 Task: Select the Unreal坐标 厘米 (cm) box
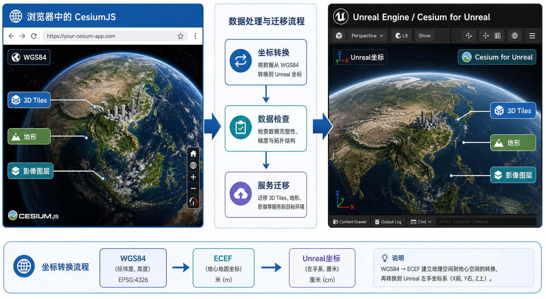[322, 268]
